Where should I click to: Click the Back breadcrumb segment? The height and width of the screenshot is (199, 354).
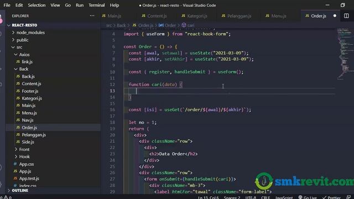click(x=121, y=25)
